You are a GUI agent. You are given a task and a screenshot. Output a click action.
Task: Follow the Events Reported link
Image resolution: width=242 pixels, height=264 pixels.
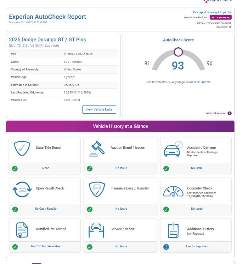pos(197,246)
